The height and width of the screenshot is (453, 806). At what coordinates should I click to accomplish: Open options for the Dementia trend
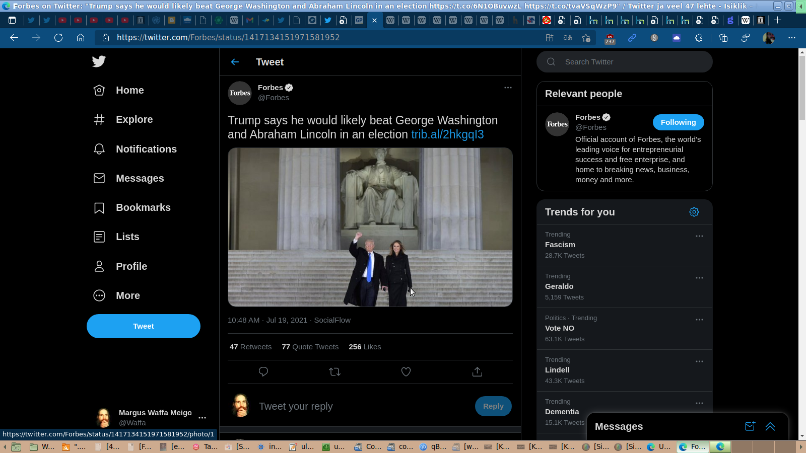699,403
